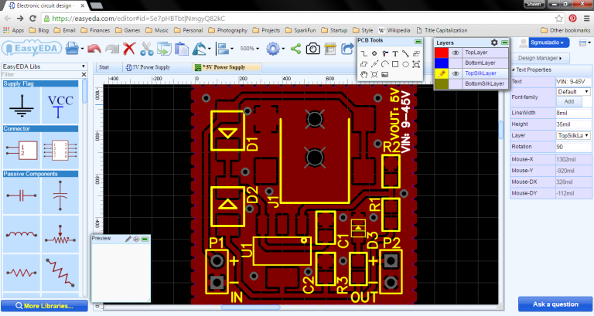Click the blue export arrow icon
The width and height of the screenshot is (594, 316).
[x=347, y=49]
